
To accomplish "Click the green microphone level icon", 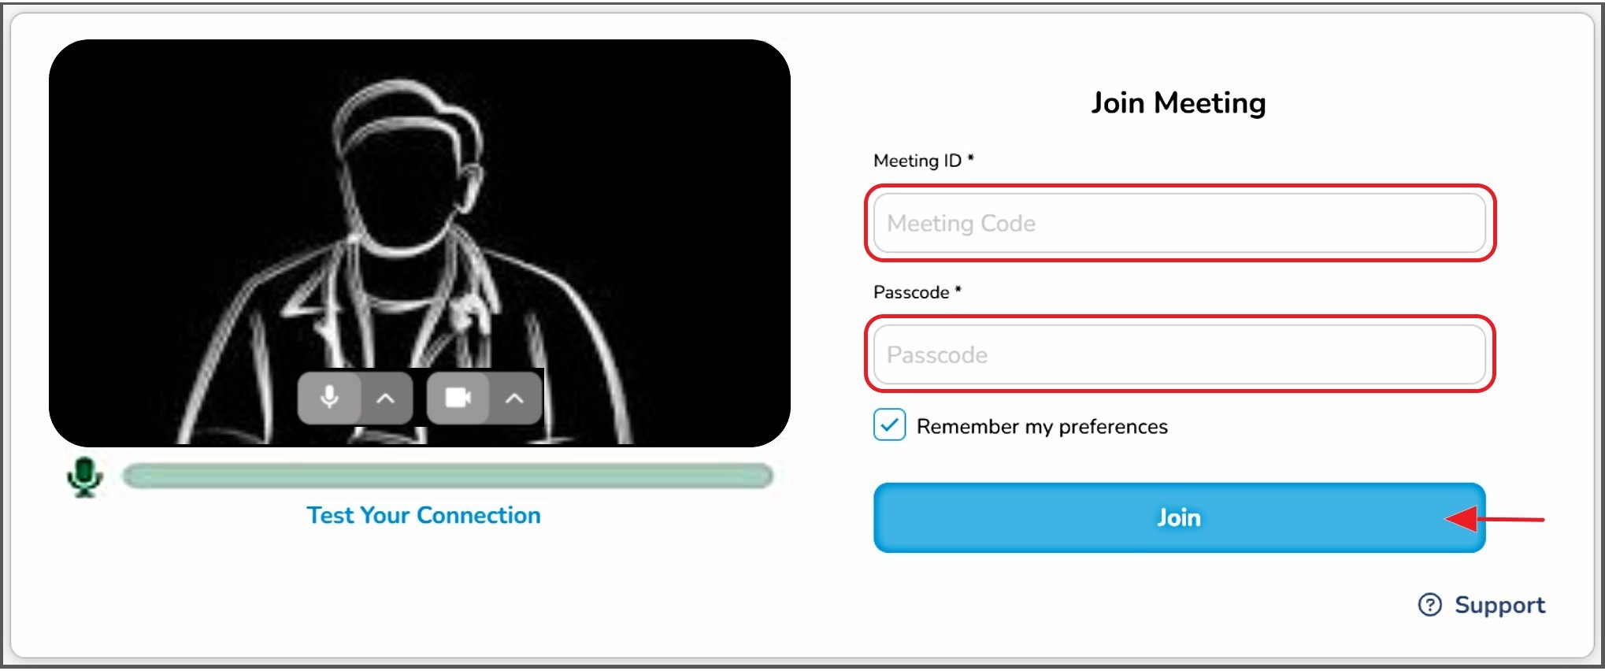I will pyautogui.click(x=84, y=476).
